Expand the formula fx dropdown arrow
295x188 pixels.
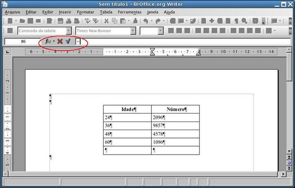click(x=54, y=41)
